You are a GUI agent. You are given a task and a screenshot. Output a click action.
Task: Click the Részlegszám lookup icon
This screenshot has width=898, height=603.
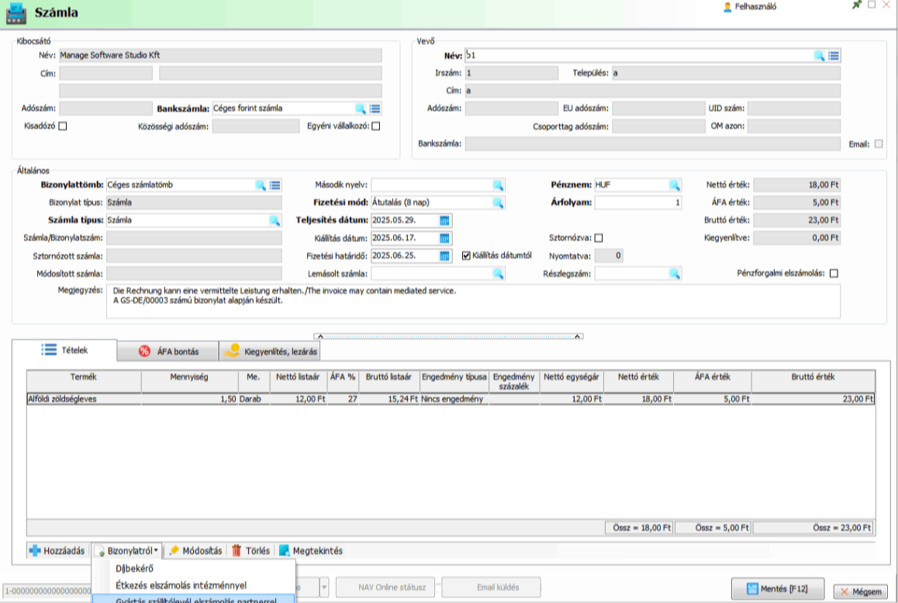pos(675,273)
